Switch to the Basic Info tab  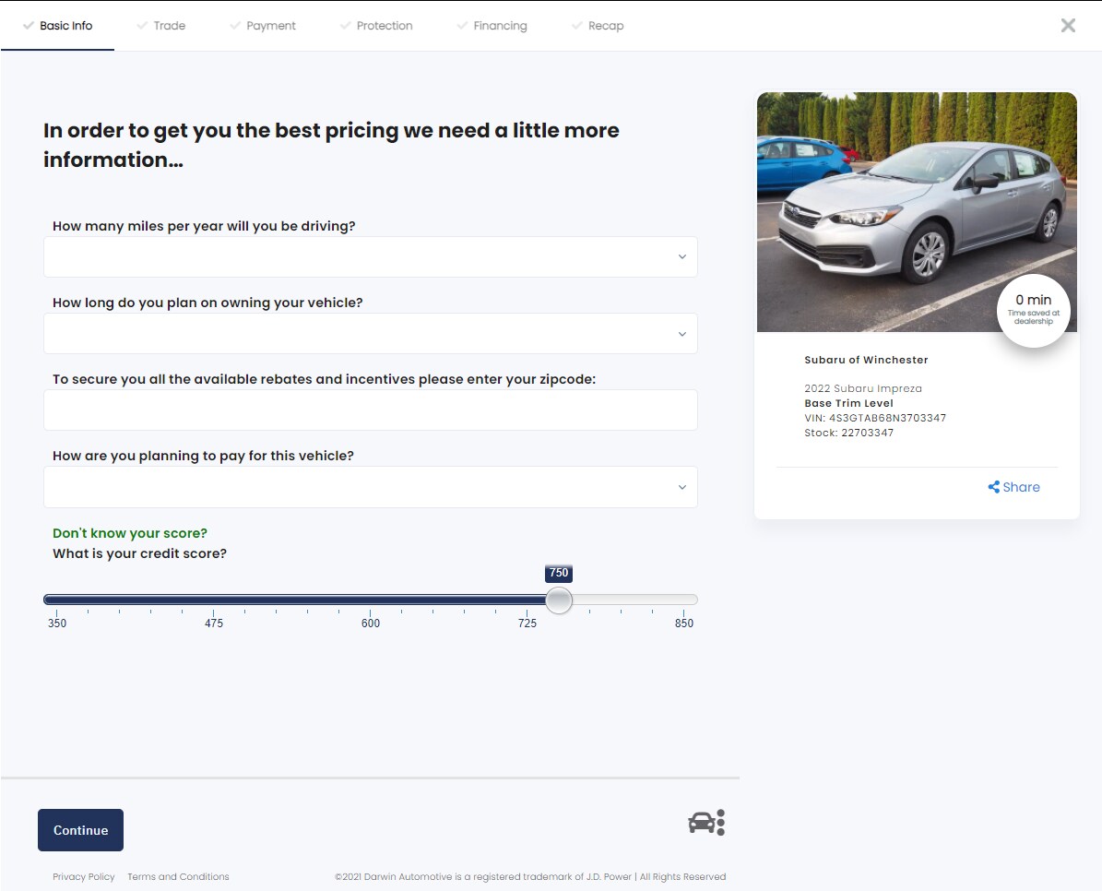(x=57, y=25)
